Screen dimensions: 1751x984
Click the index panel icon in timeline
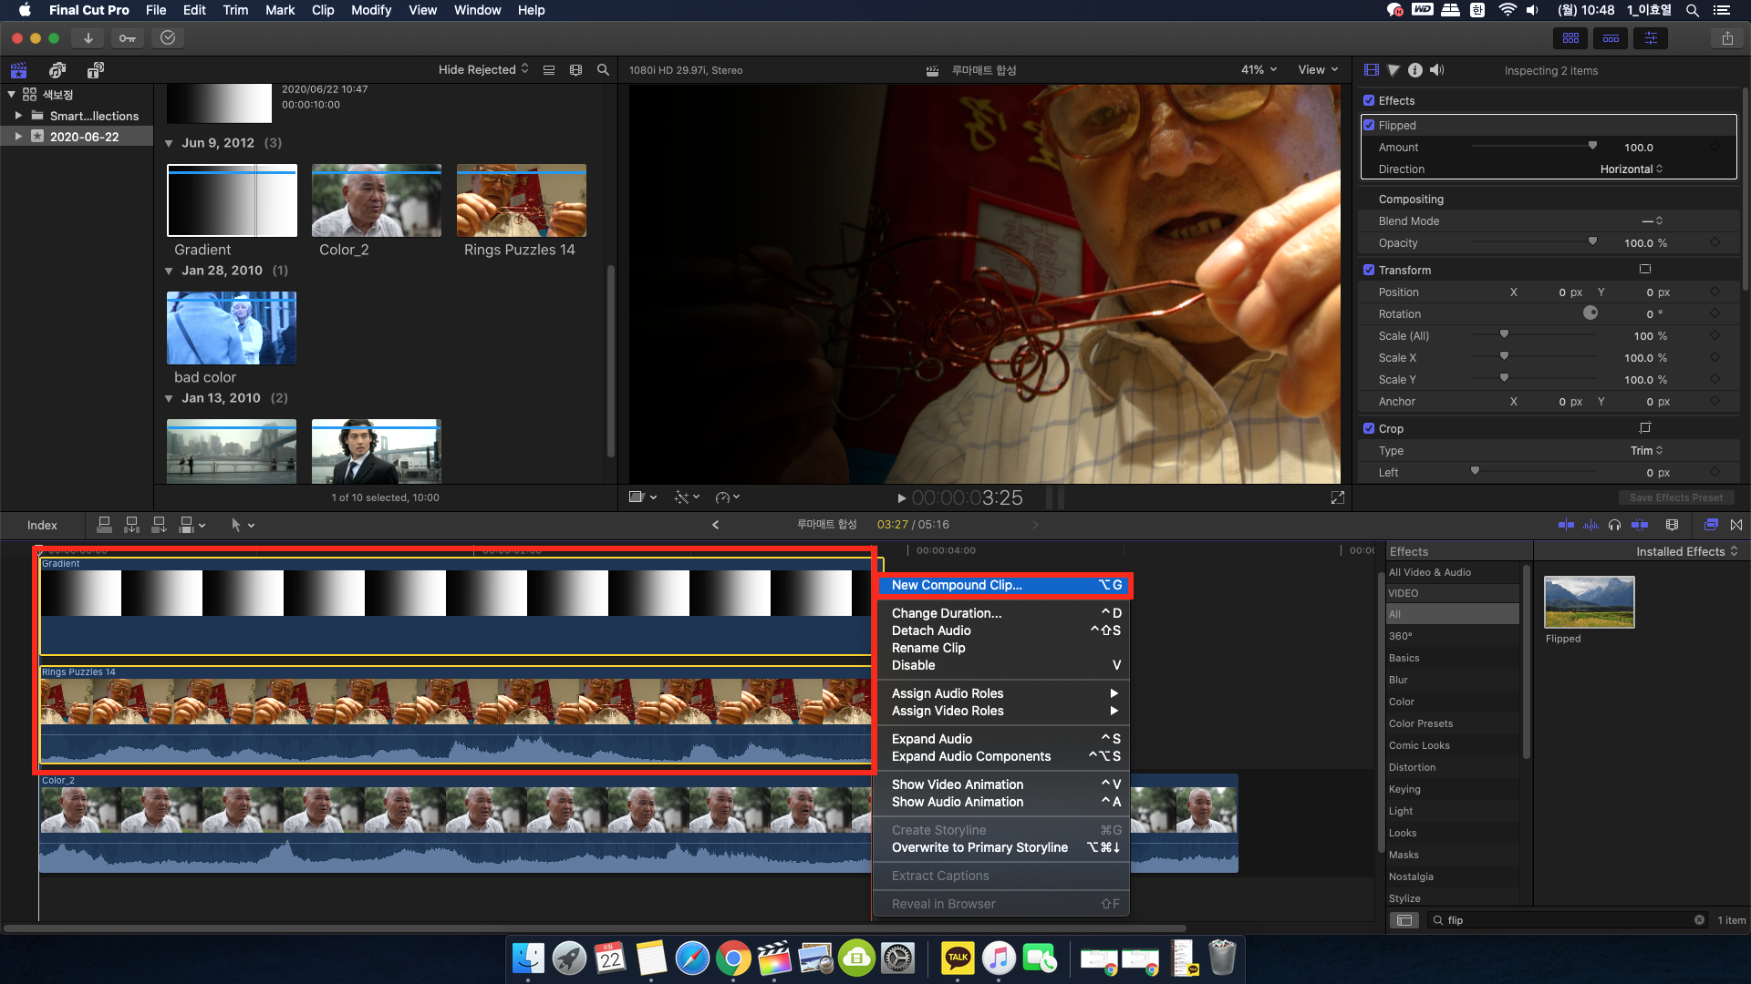coord(41,524)
